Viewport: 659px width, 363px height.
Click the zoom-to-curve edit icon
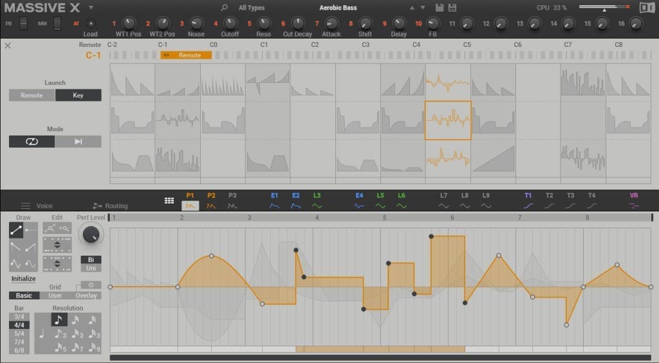pos(50,228)
